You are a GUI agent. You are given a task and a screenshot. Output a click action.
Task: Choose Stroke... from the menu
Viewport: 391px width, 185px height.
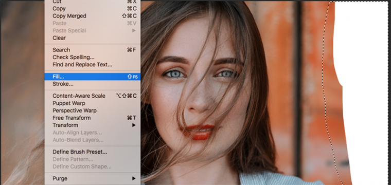(93, 84)
